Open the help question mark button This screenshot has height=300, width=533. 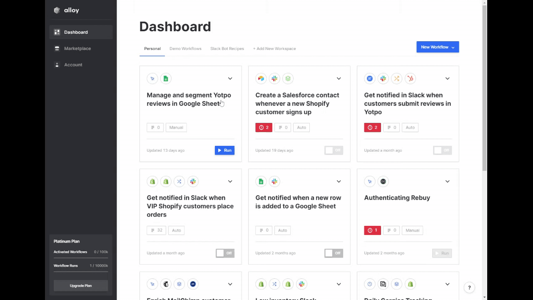469,287
